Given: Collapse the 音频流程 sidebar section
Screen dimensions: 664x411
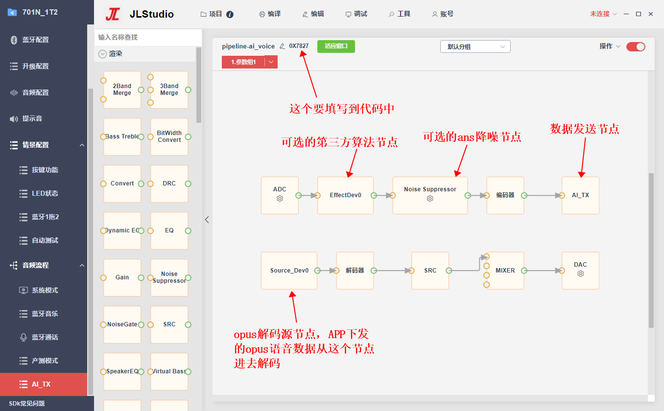Looking at the screenshot, I should point(82,265).
